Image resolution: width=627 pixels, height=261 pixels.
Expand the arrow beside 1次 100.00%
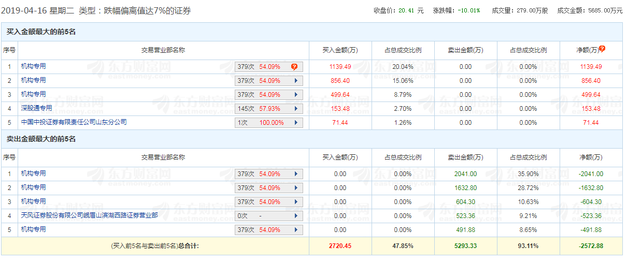tap(296, 123)
